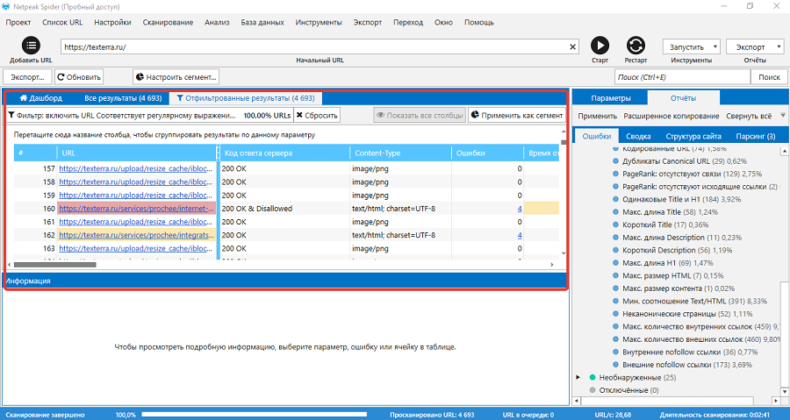Start scanning with the Старт play icon
The width and height of the screenshot is (790, 420).
click(x=600, y=46)
